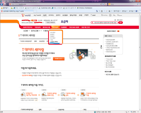Image resolution: width=141 pixels, height=113 pixels.
Task: Click the browser Back arrow button
Action: pos(2,4)
